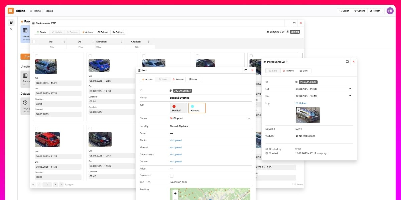Screen dimensions: 401x200
Task: Click the orange Tables app logo
Action: pos(11,11)
